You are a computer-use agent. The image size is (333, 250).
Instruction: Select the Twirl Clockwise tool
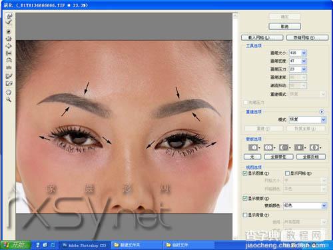(9, 31)
